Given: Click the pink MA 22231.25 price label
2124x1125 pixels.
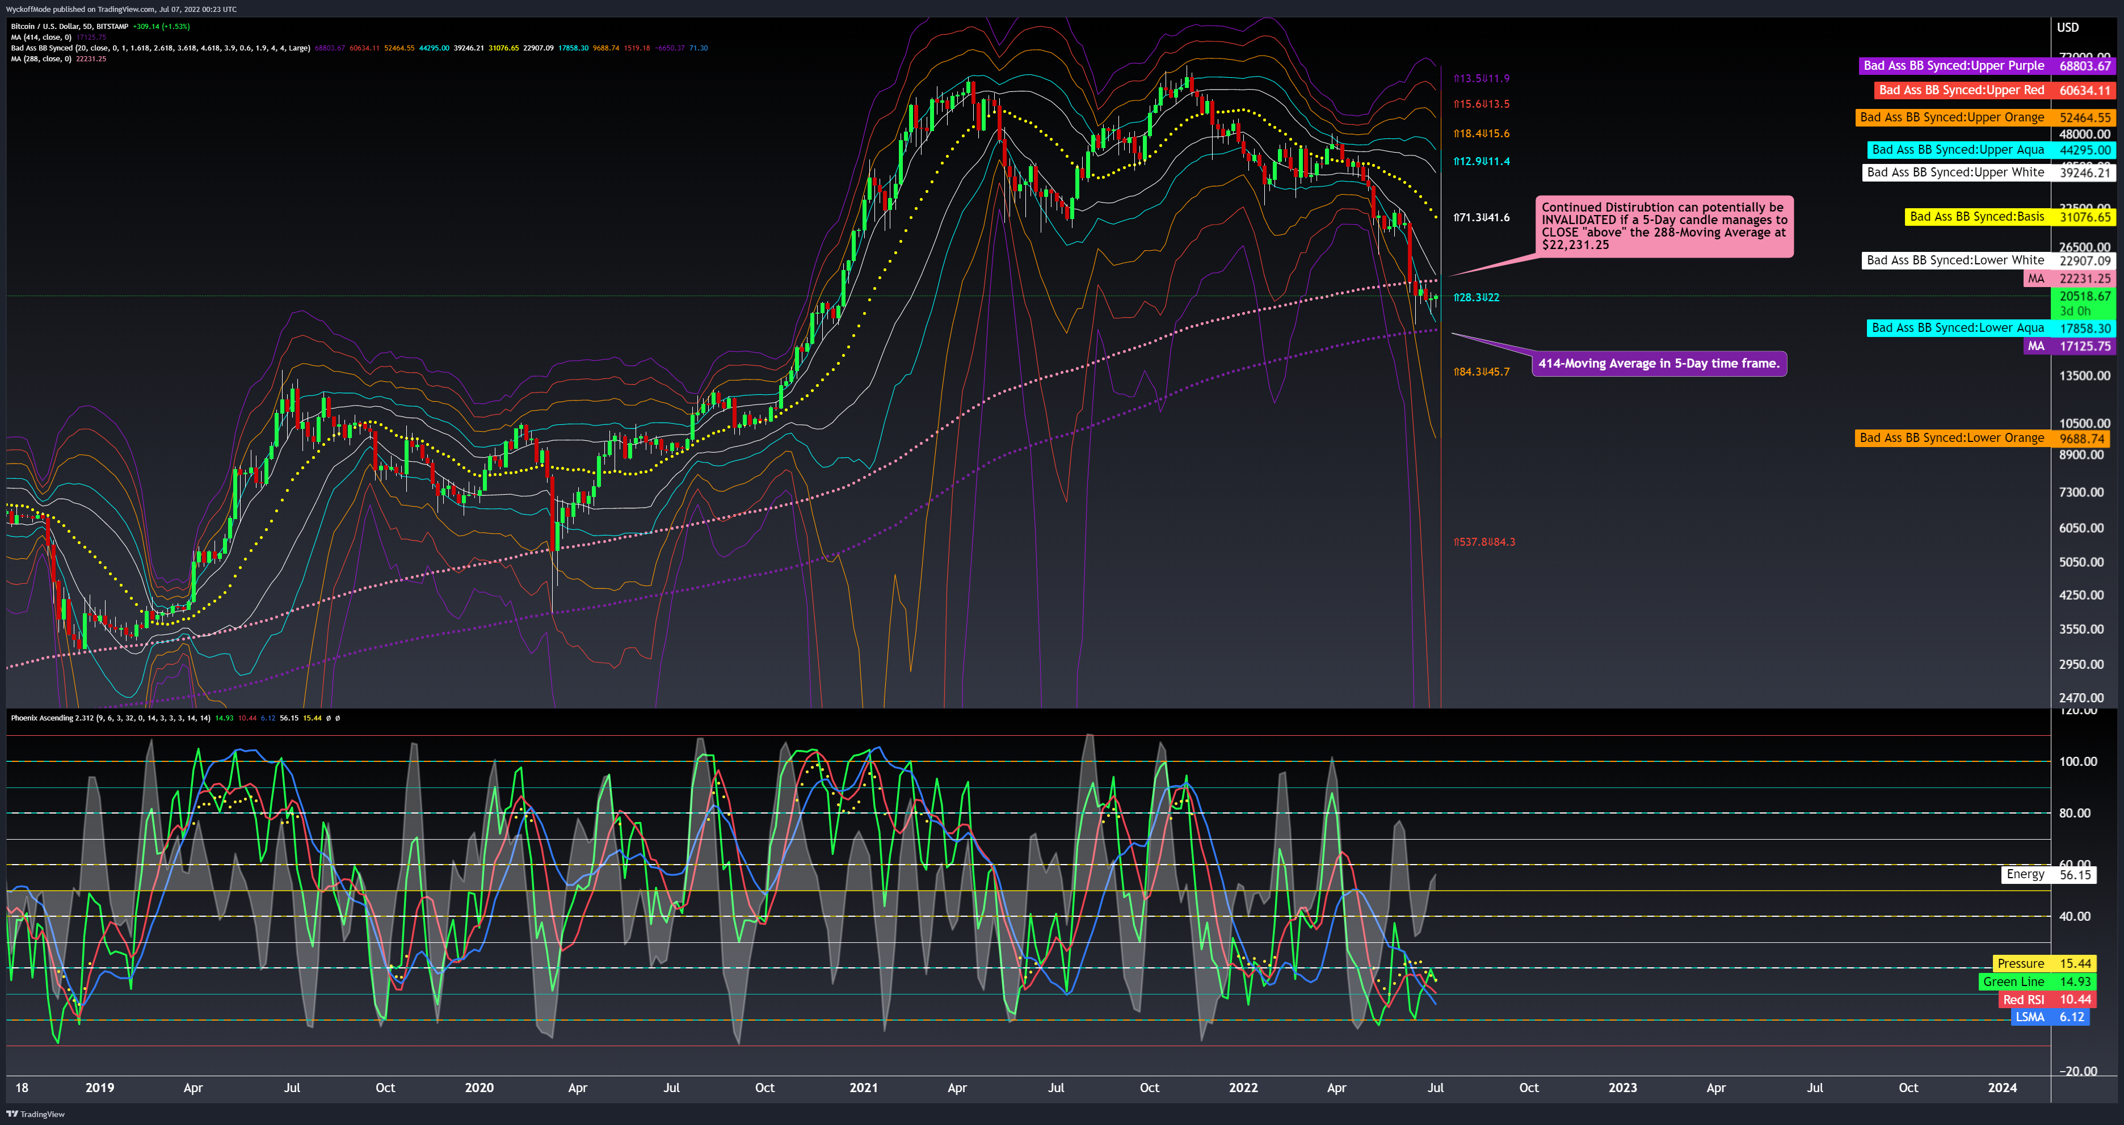Looking at the screenshot, I should [2070, 279].
